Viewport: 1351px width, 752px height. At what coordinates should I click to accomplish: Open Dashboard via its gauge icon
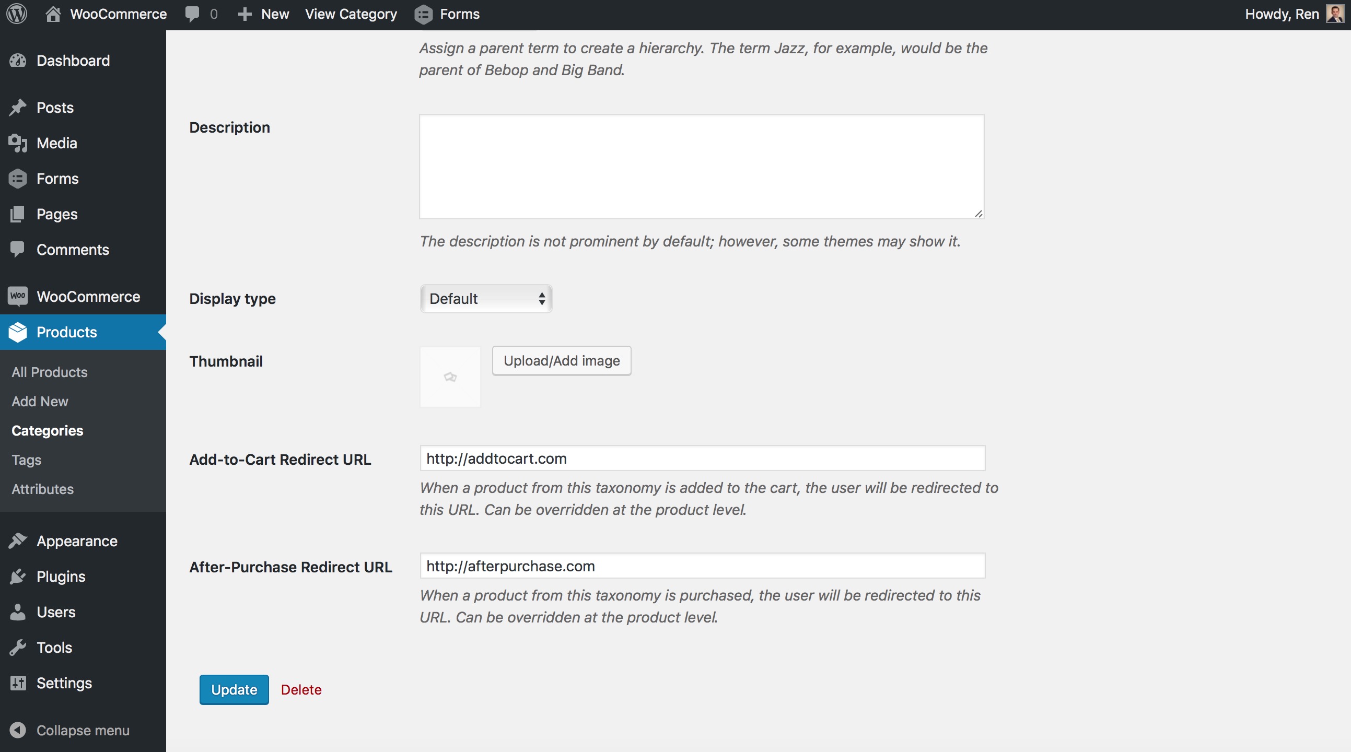coord(18,61)
